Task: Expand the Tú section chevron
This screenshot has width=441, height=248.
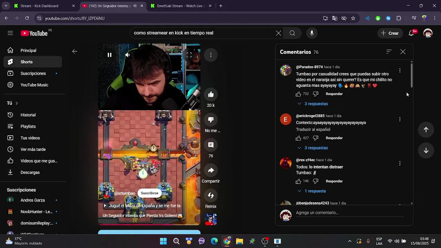Action: click(x=17, y=103)
